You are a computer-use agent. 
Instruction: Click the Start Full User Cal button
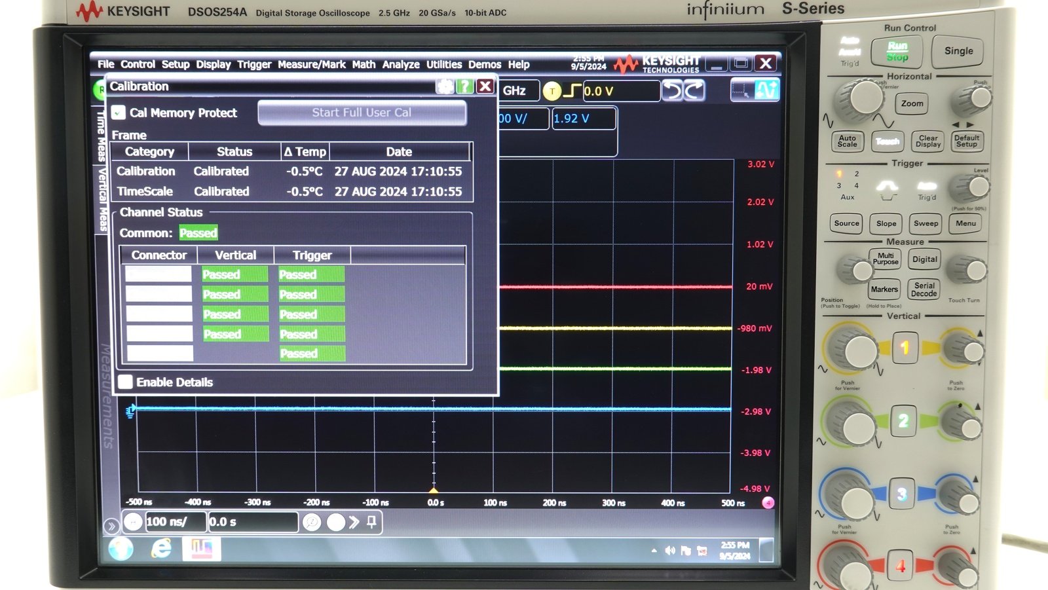click(362, 113)
